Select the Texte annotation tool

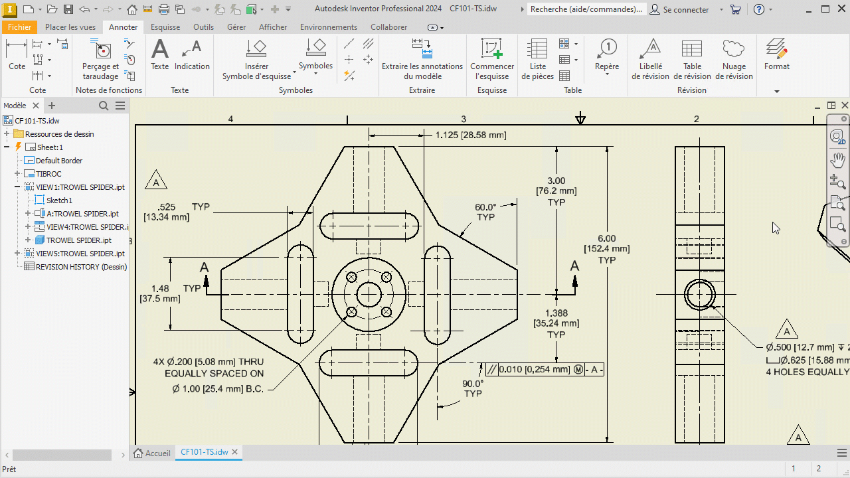click(160, 54)
